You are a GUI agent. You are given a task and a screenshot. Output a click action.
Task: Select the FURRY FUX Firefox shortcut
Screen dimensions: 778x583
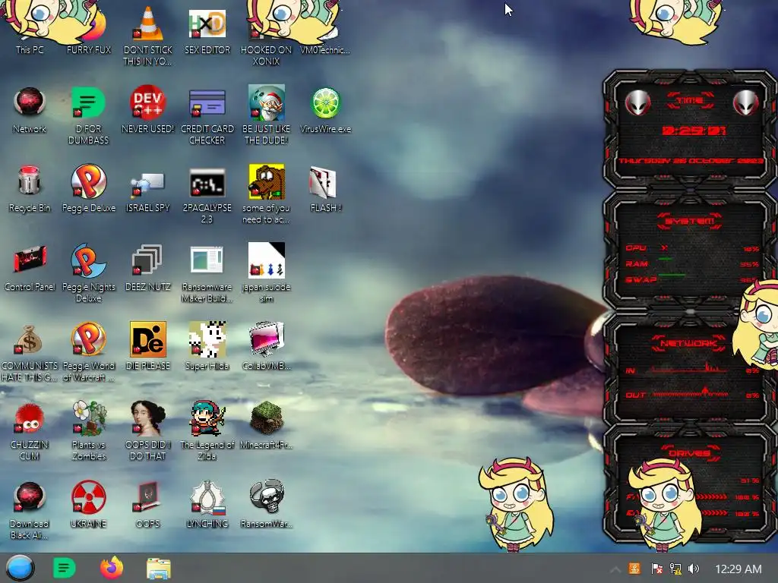(x=88, y=30)
